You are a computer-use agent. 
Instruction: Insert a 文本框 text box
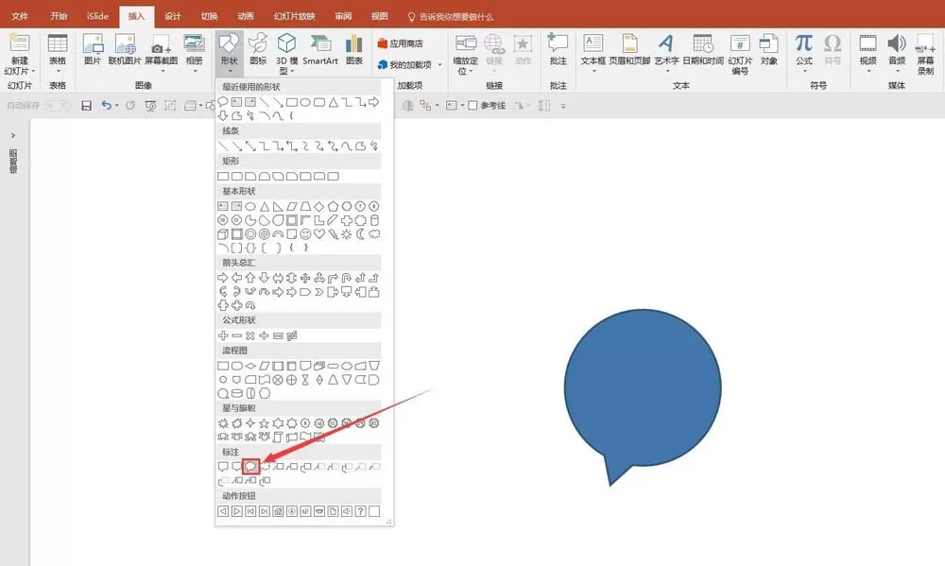593,53
